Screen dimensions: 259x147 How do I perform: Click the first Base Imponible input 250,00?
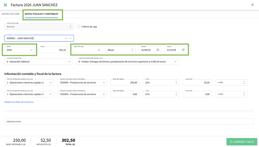click(125, 83)
